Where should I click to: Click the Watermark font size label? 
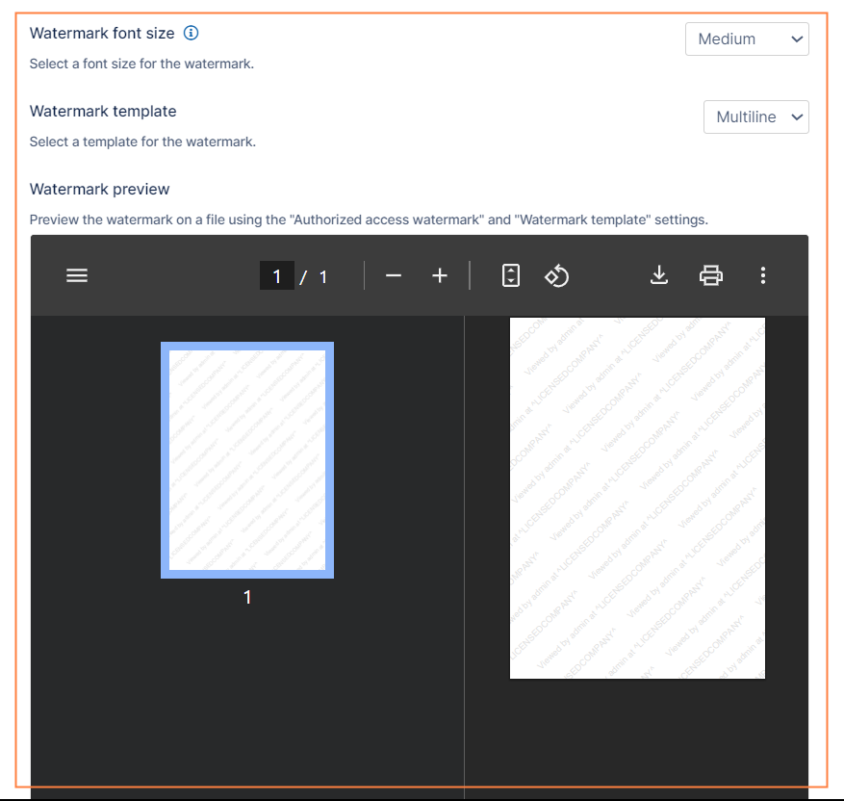[102, 33]
